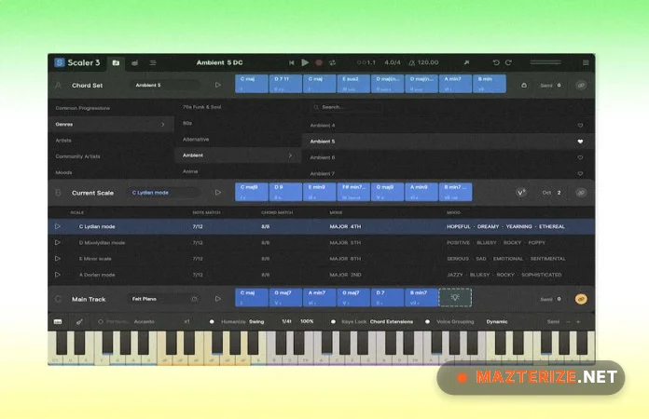
Task: Open the instrument view icon in header
Action: coord(134,62)
